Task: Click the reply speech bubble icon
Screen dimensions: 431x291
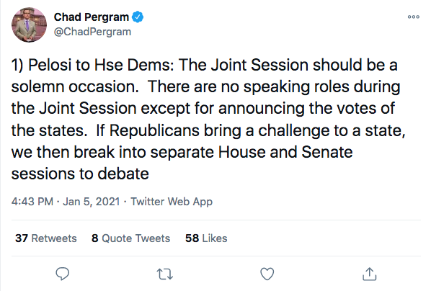Action: point(63,274)
